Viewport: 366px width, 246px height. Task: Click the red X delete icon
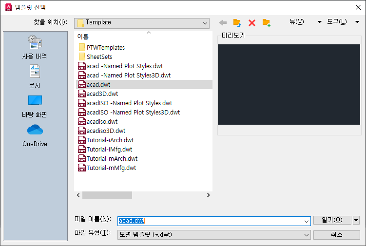pos(252,23)
